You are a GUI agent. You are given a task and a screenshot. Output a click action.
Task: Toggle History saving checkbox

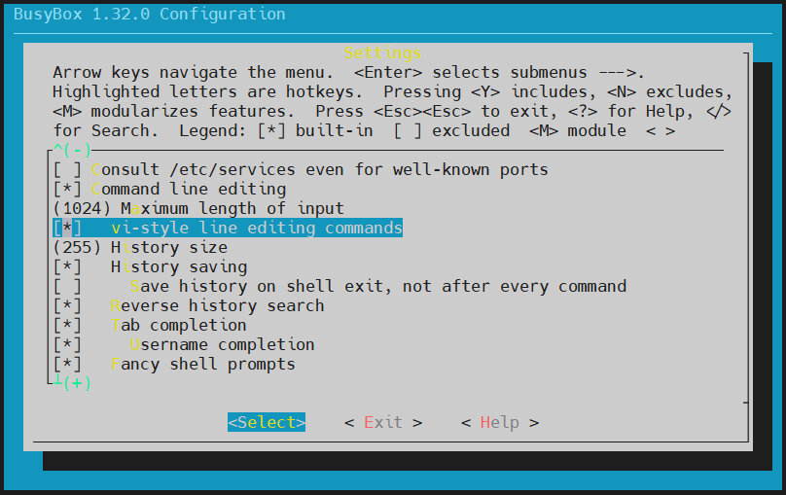click(x=67, y=267)
